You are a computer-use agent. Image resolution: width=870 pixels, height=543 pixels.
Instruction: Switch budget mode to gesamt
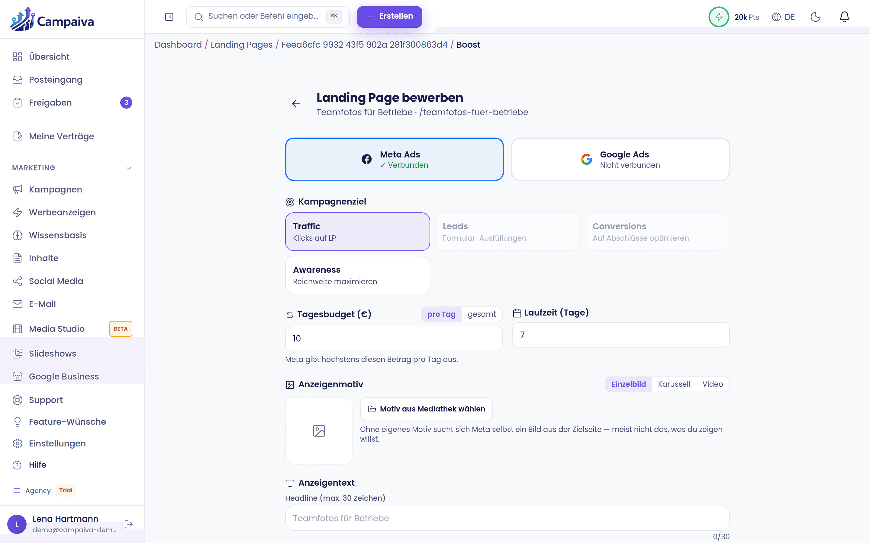482,314
